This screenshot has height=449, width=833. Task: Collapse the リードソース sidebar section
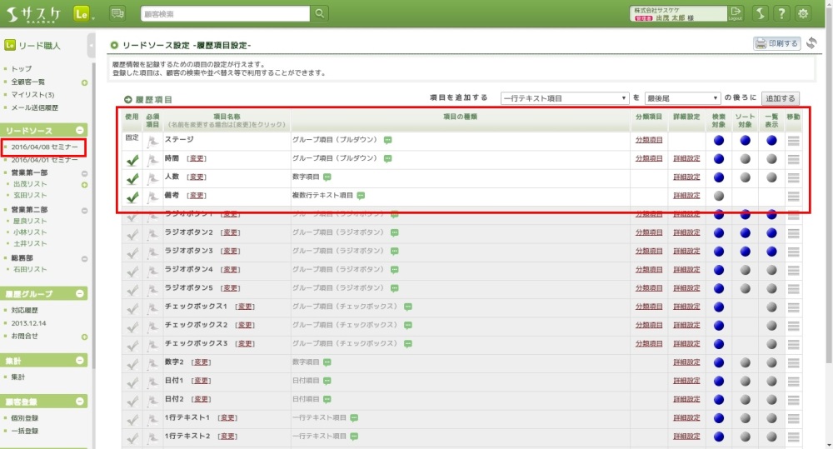pos(80,131)
